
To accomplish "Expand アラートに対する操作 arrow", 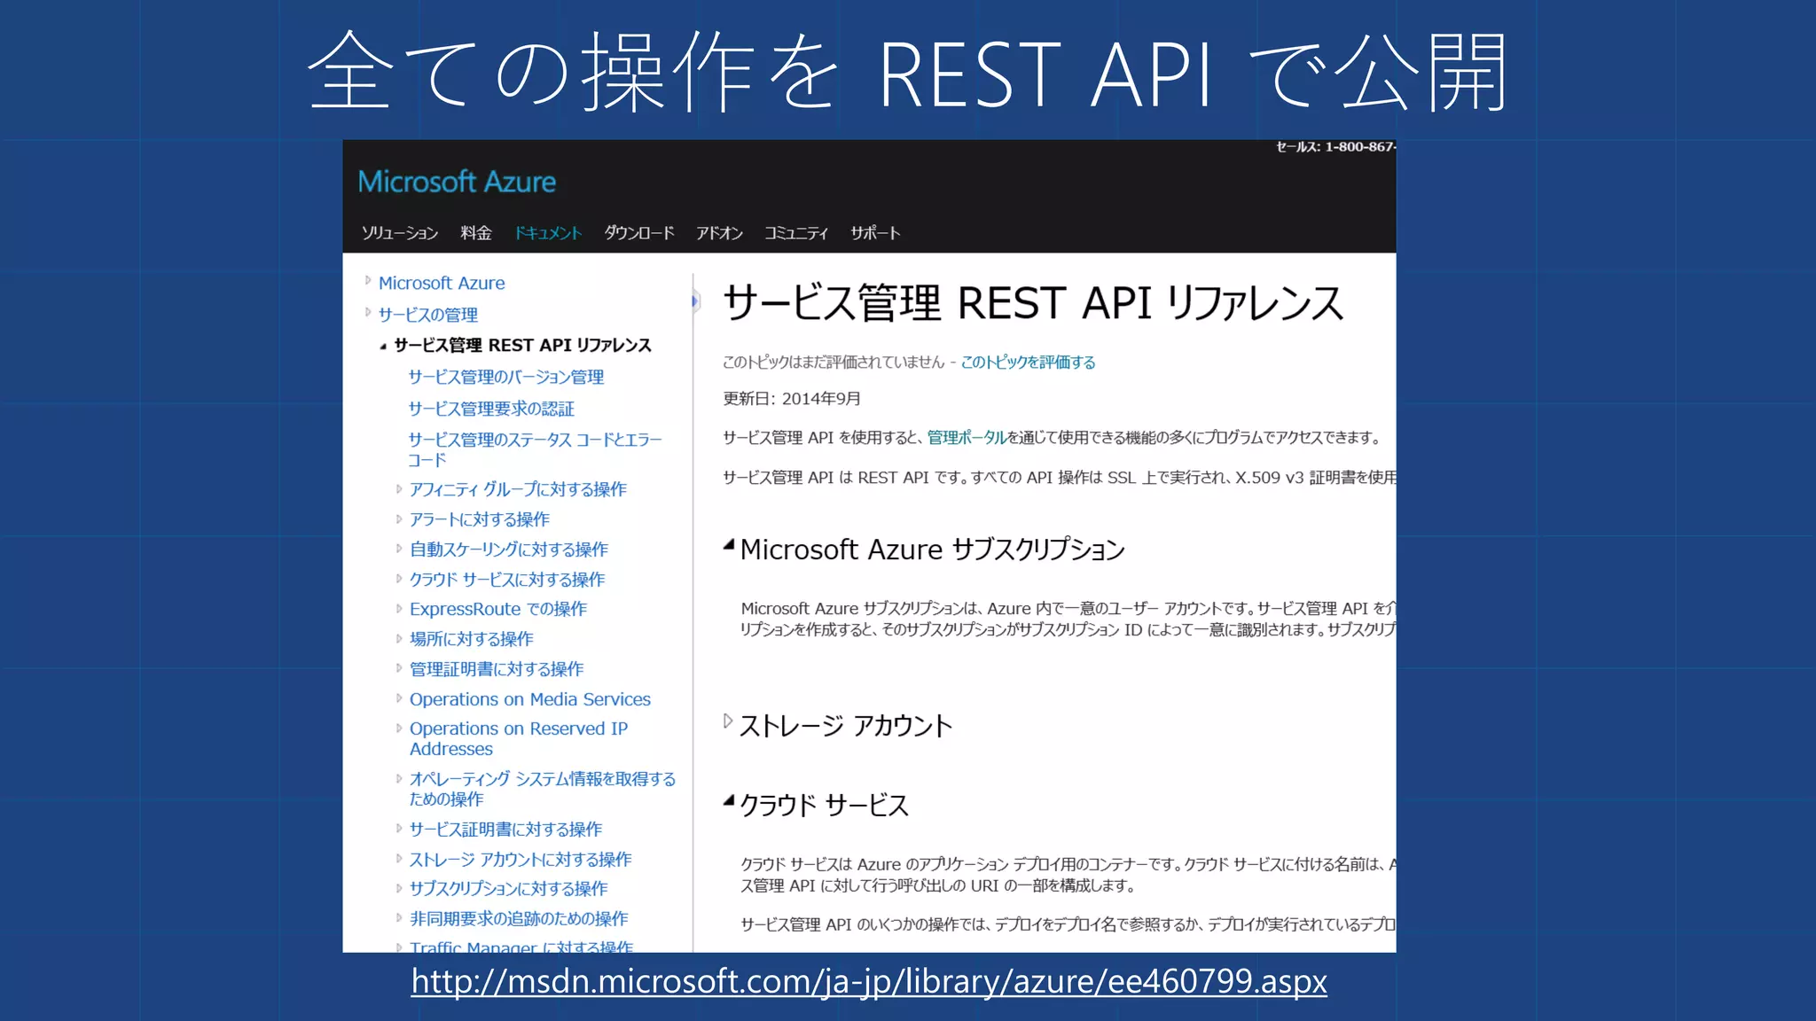I will pyautogui.click(x=399, y=519).
